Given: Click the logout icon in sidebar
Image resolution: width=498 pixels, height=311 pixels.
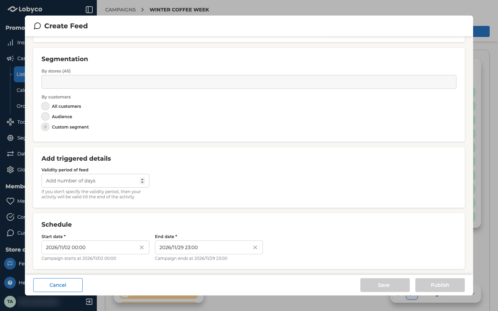Looking at the screenshot, I should click(x=89, y=302).
